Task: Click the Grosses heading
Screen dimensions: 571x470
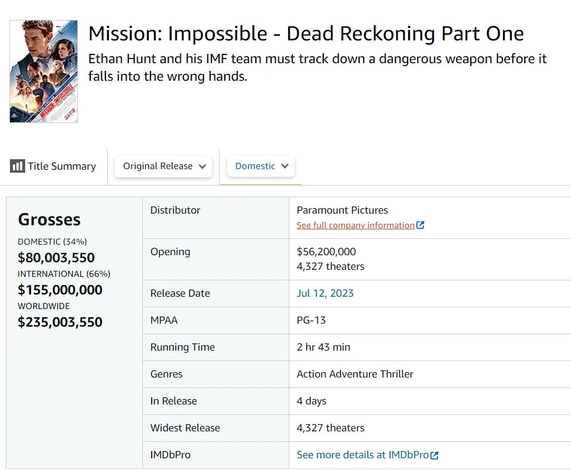Action: coord(49,219)
